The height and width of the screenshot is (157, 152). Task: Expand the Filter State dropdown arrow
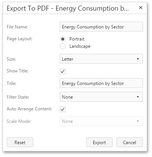point(138,97)
